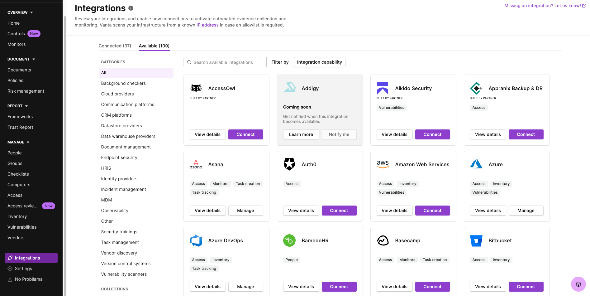Click the Appranix Backup & DR logo
Image resolution: width=590 pixels, height=296 pixels.
pos(476,88)
